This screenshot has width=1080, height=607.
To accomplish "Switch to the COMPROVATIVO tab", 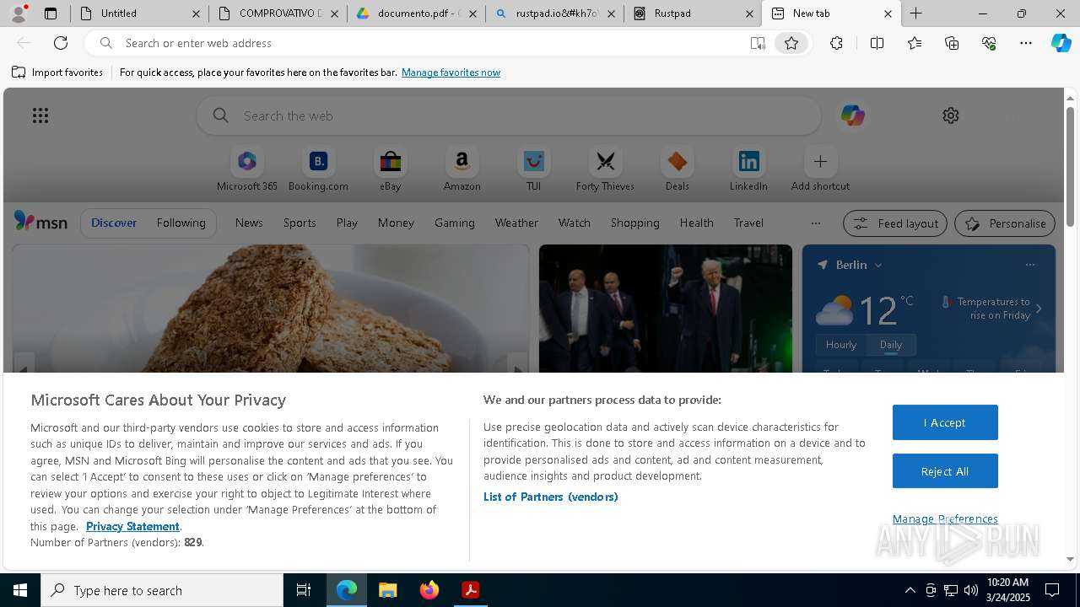I will 278,13.
